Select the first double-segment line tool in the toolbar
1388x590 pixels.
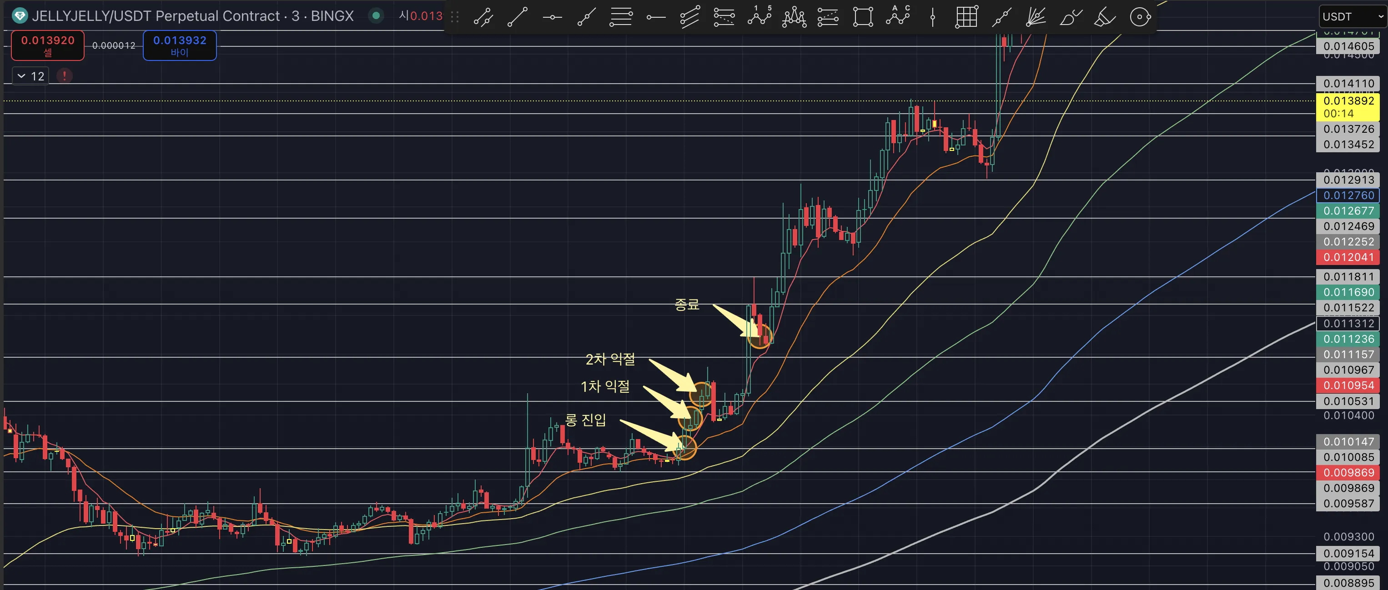483,17
